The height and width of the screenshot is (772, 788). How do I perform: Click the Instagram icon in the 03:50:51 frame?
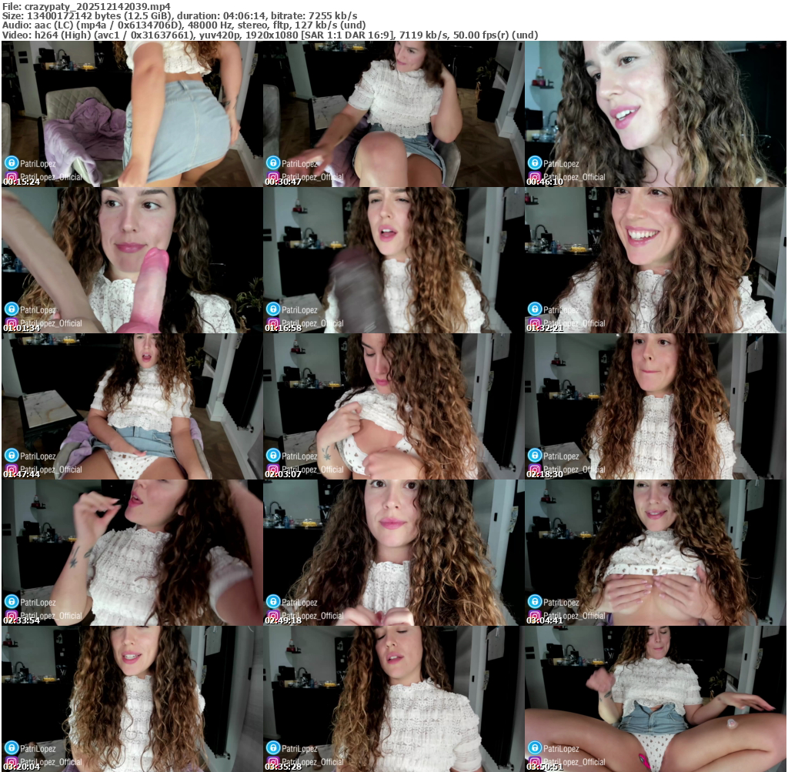[x=533, y=762]
